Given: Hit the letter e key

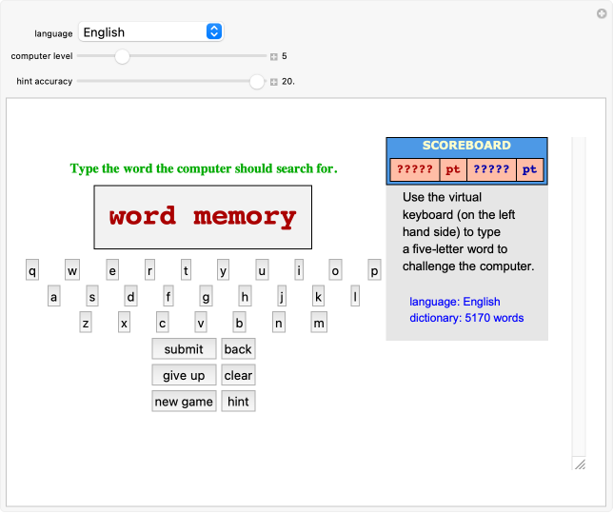Looking at the screenshot, I should 112,271.
